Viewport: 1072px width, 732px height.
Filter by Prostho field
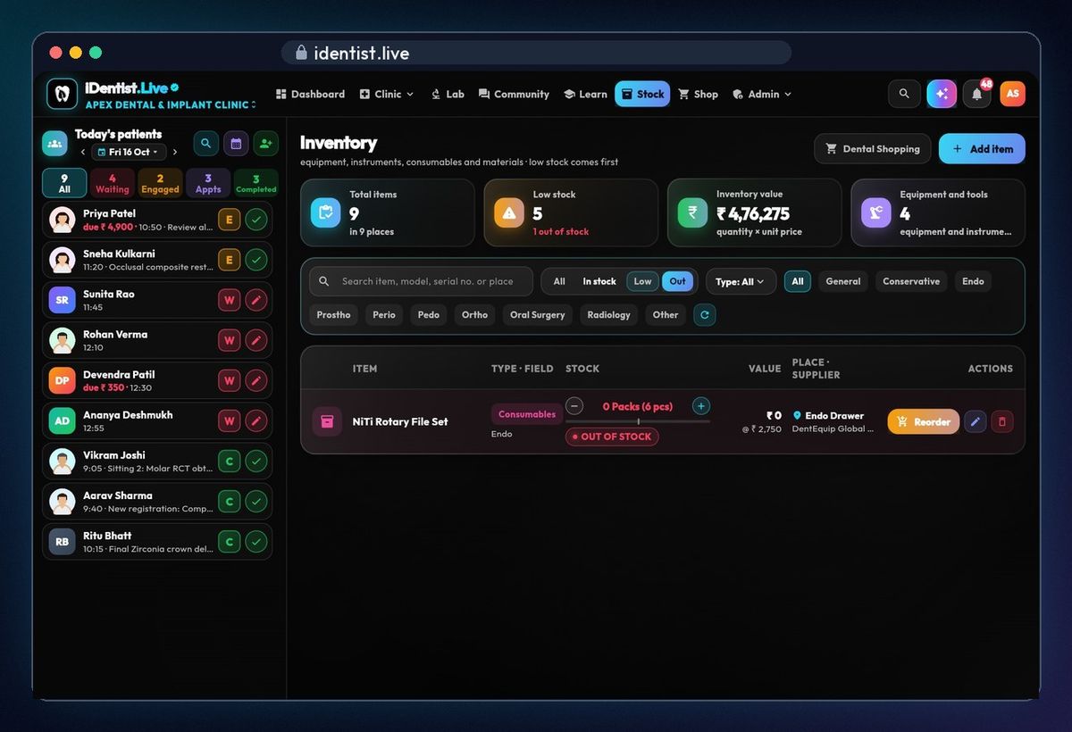pos(333,315)
